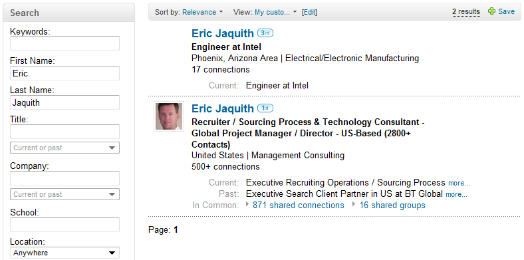524x260 pixels.
Task: Open the Location Anywhere dropdown
Action: 65,253
